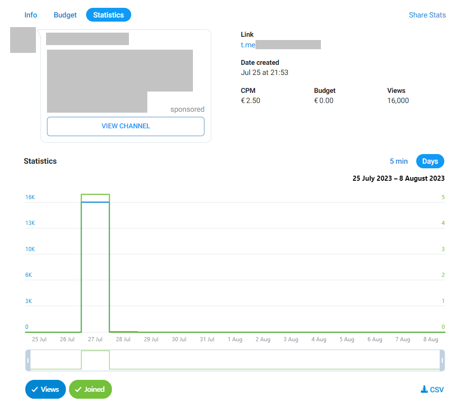471x401 pixels.
Task: Click the date range 25 July – 8 August
Action: (398, 178)
